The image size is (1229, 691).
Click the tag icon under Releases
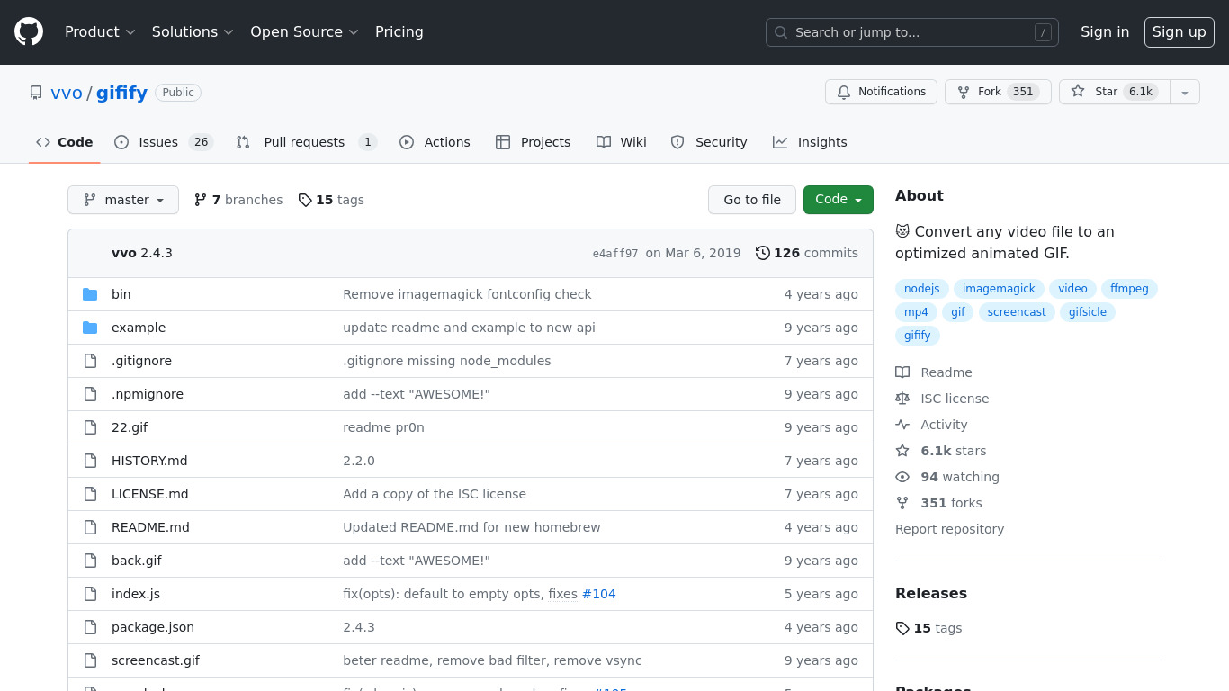coord(902,628)
